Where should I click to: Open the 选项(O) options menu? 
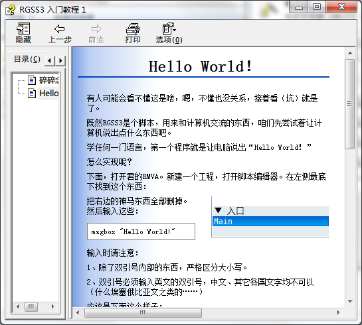[x=169, y=33]
